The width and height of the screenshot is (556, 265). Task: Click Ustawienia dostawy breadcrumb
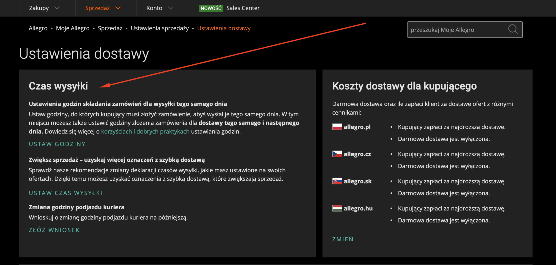(224, 28)
